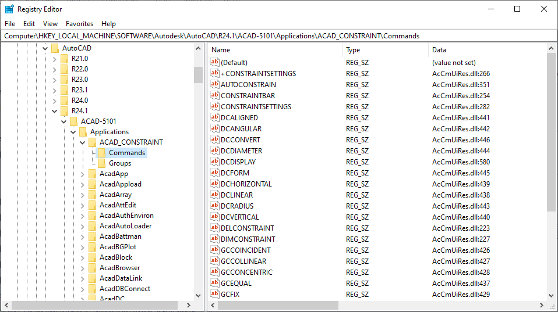Viewport: 558px width, 312px height.
Task: Click the icon beside DCLINEAR
Action: pos(214,195)
